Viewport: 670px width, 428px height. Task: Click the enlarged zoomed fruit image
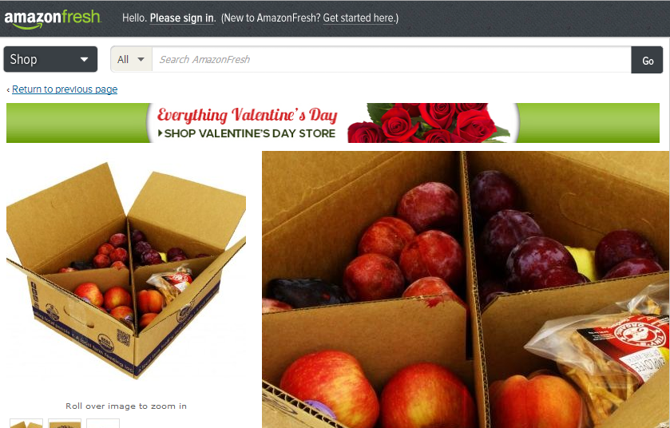click(x=466, y=289)
